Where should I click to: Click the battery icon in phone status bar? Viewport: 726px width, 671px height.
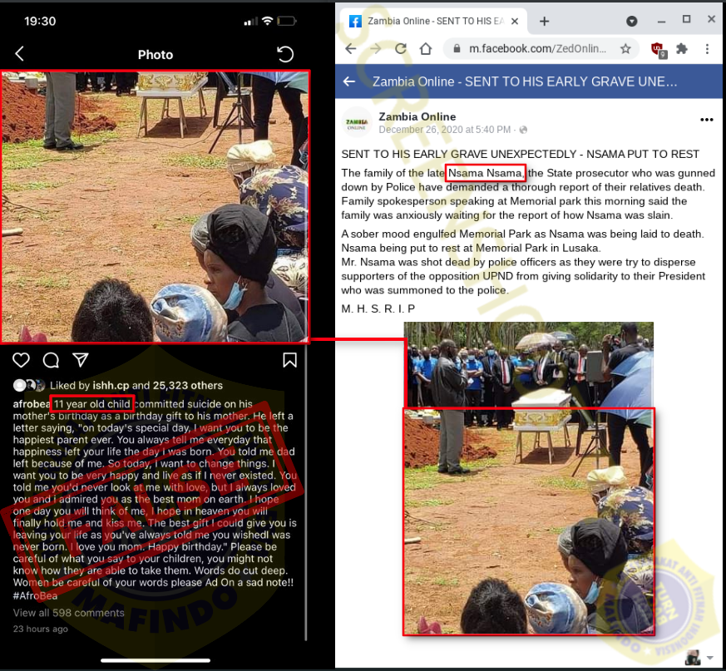(287, 21)
